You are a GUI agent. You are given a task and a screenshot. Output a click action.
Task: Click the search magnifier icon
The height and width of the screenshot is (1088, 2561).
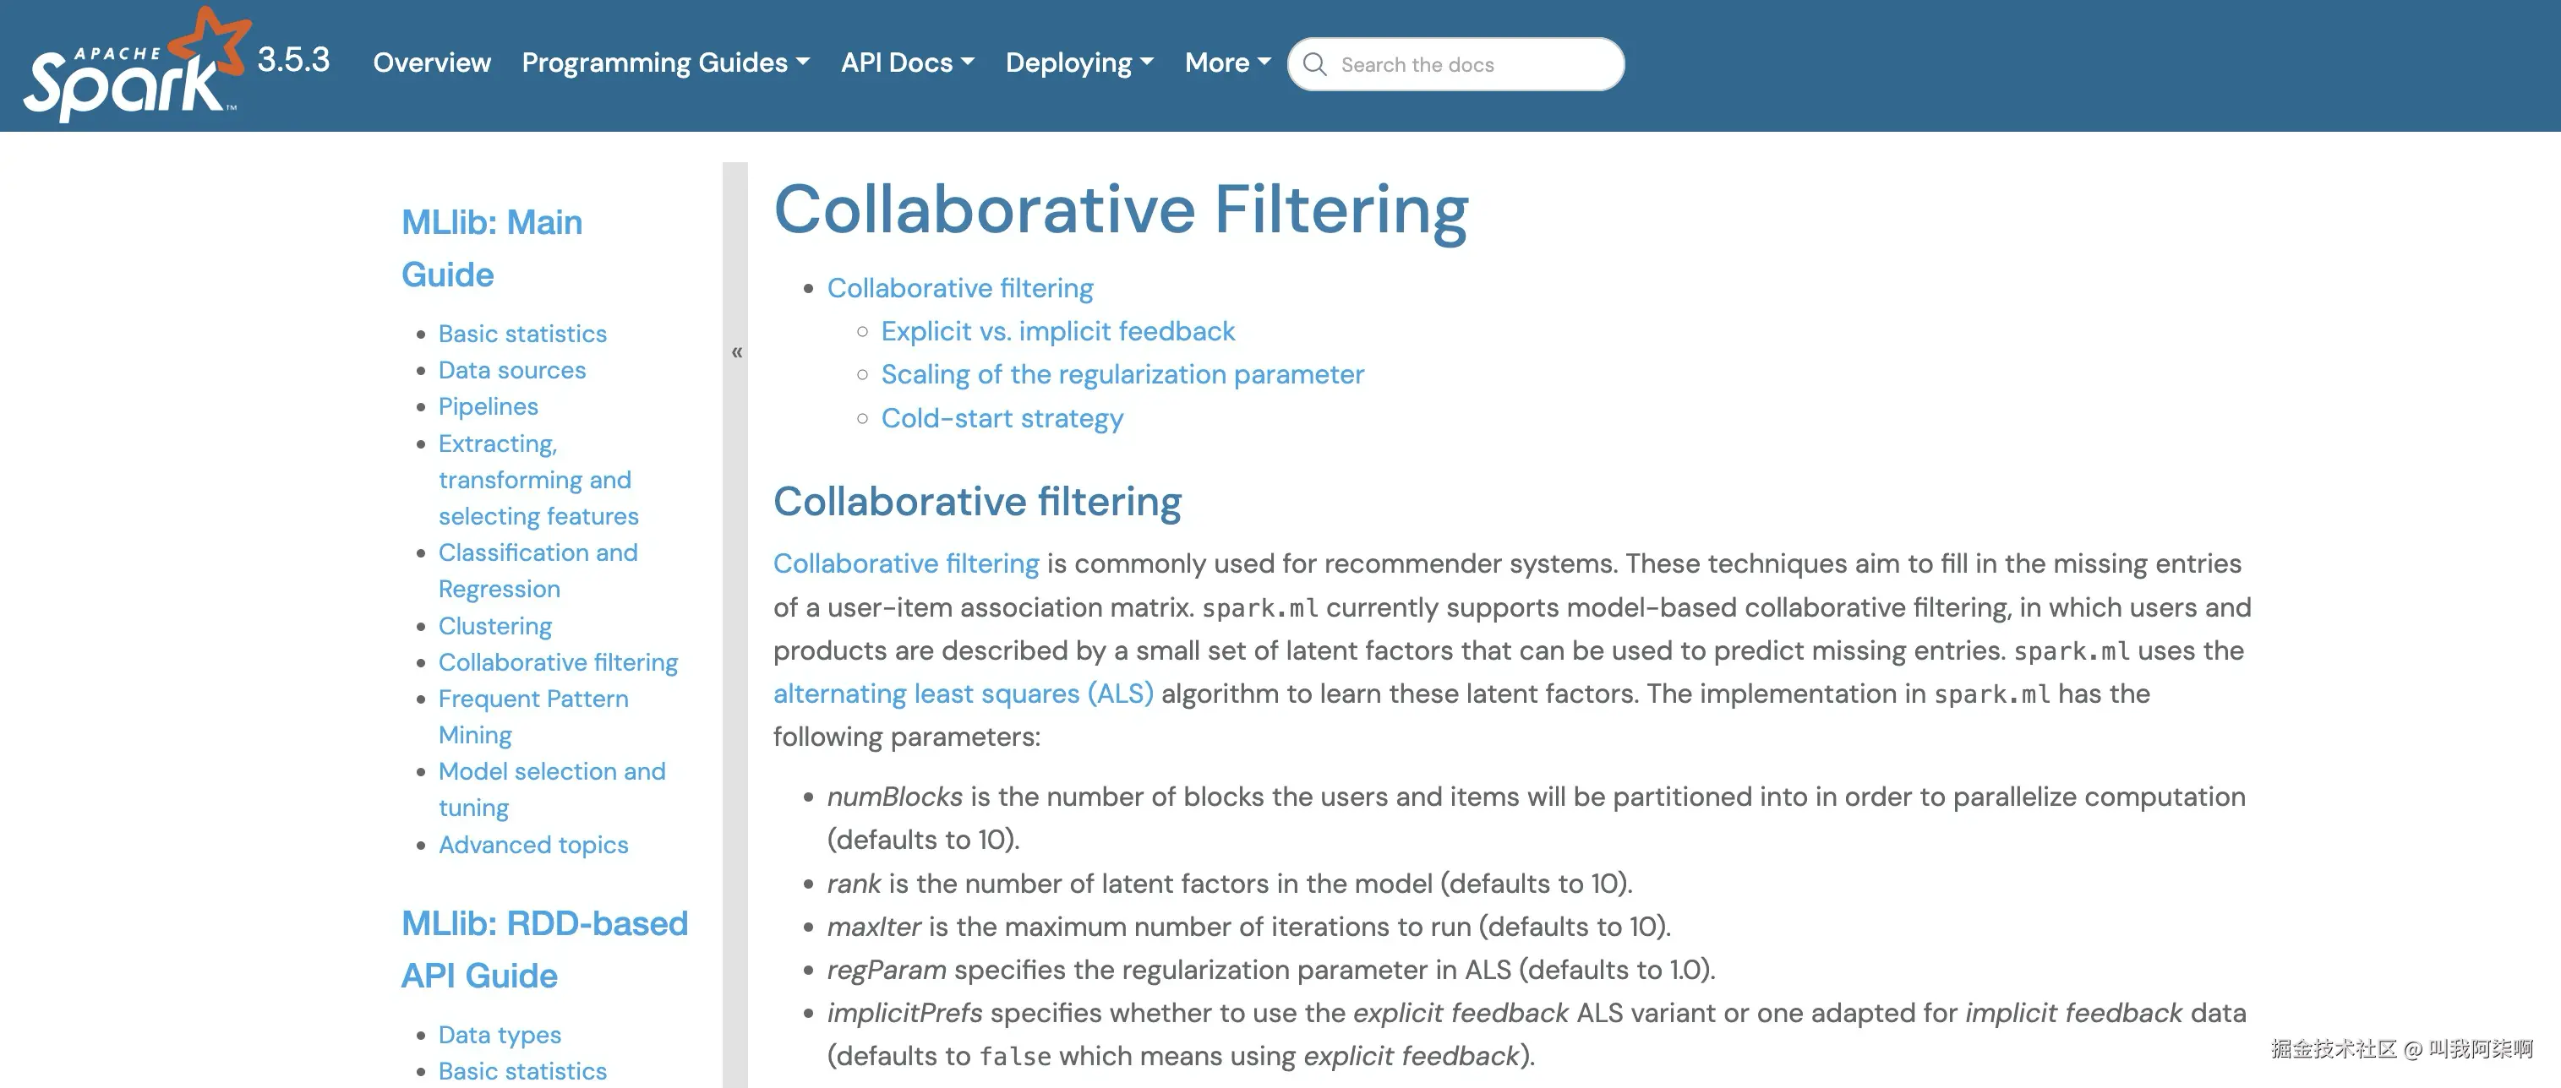[1314, 64]
